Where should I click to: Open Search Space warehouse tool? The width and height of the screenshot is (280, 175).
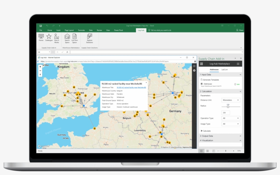click(67, 38)
